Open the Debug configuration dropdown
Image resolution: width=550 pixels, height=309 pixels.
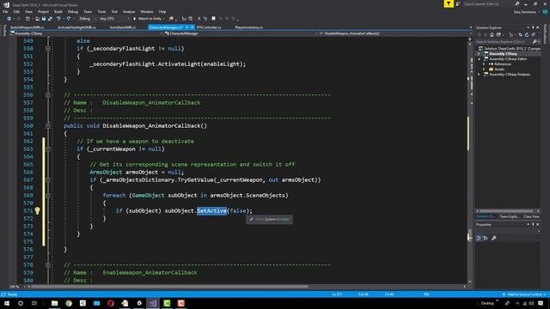click(x=88, y=19)
